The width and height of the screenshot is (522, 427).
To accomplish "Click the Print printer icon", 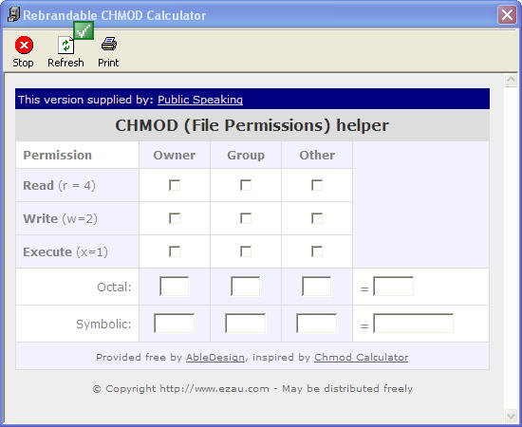I will (109, 44).
